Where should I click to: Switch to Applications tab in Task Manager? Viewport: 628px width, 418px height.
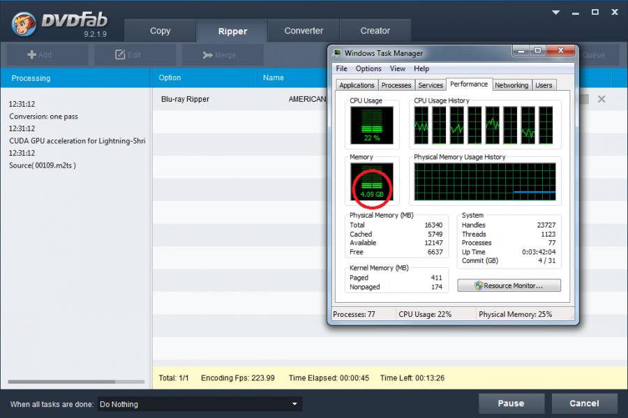tap(357, 85)
